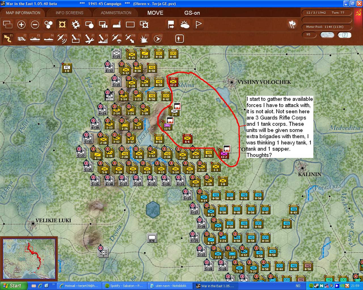Click the F12 arrow-in-circle icon

[157, 38]
